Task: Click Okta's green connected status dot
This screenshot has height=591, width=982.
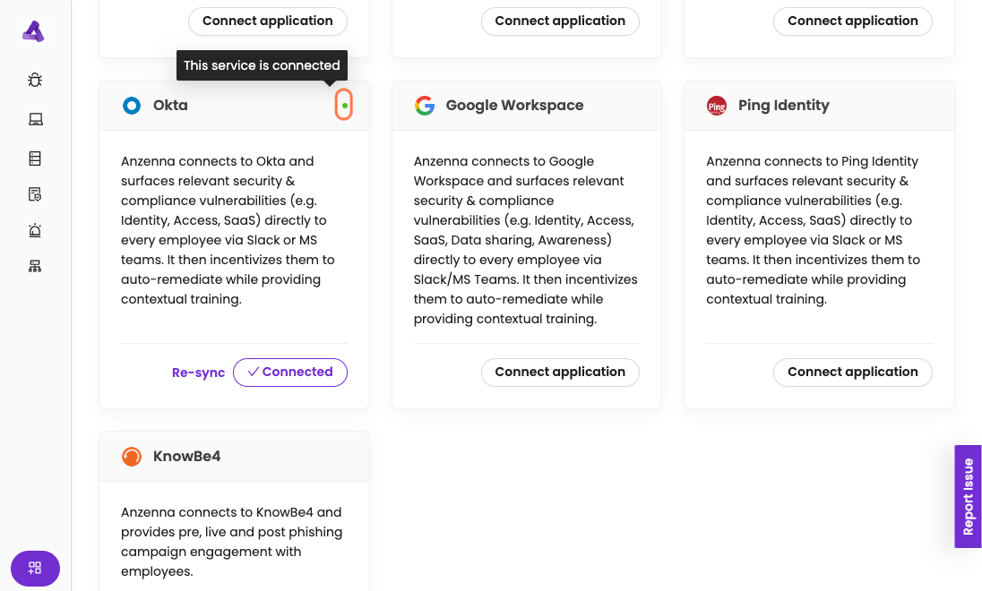Action: [x=344, y=106]
